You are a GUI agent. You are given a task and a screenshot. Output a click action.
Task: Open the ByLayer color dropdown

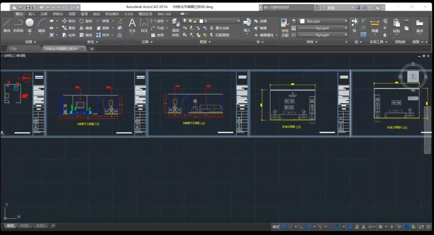(345, 21)
